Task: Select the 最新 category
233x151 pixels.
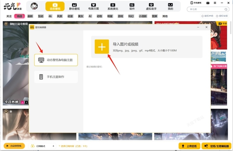Action: click(x=30, y=16)
